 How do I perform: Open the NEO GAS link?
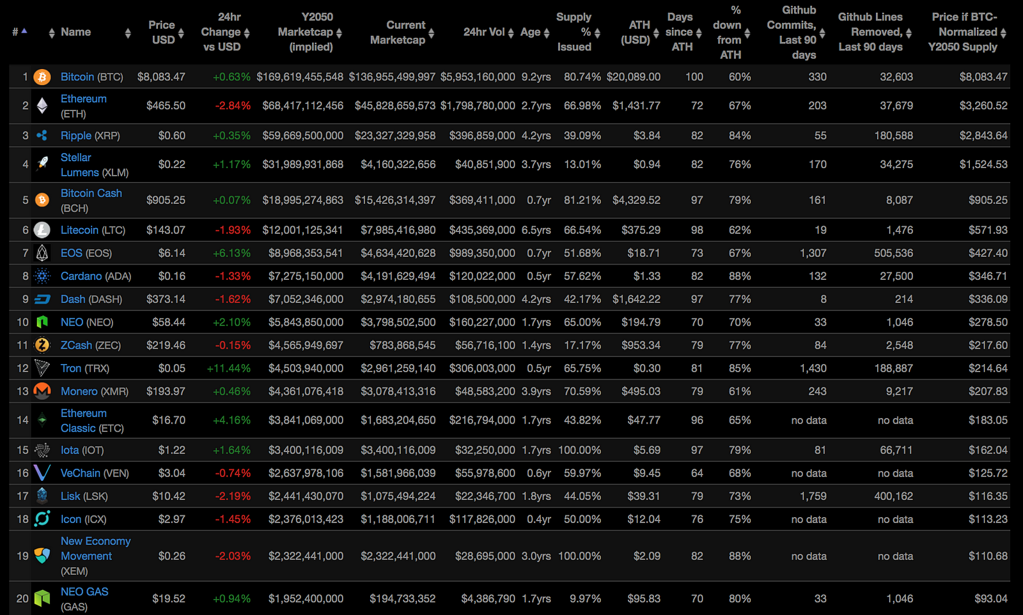pos(84,592)
